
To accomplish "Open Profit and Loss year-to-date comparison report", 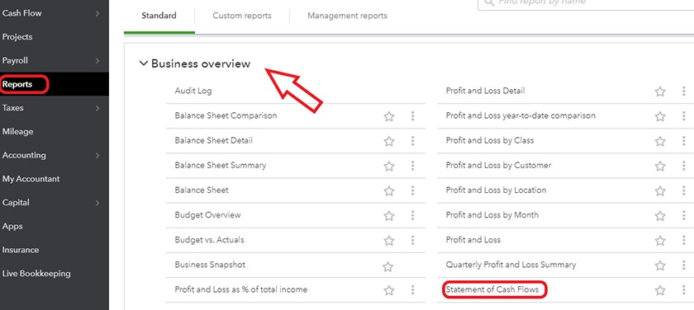I will tap(520, 115).
